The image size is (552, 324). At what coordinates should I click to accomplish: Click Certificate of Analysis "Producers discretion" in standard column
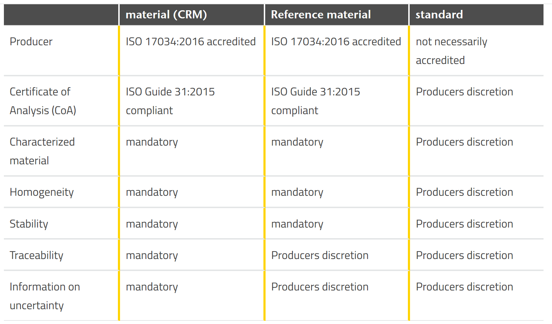[x=464, y=92]
